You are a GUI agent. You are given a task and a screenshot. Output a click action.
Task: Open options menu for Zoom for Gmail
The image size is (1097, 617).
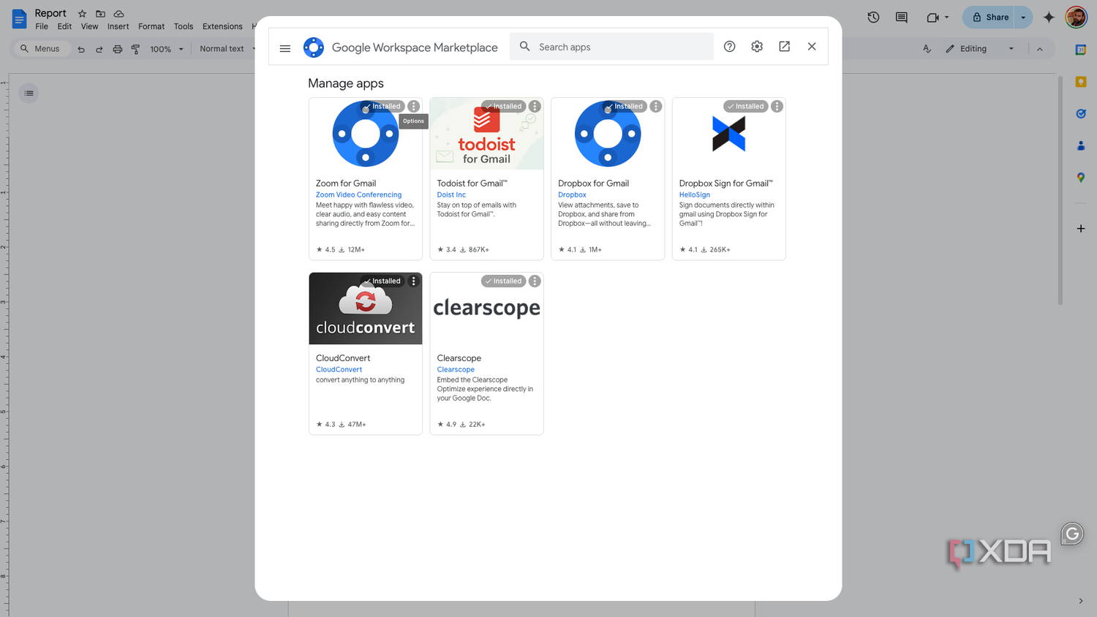coord(413,107)
